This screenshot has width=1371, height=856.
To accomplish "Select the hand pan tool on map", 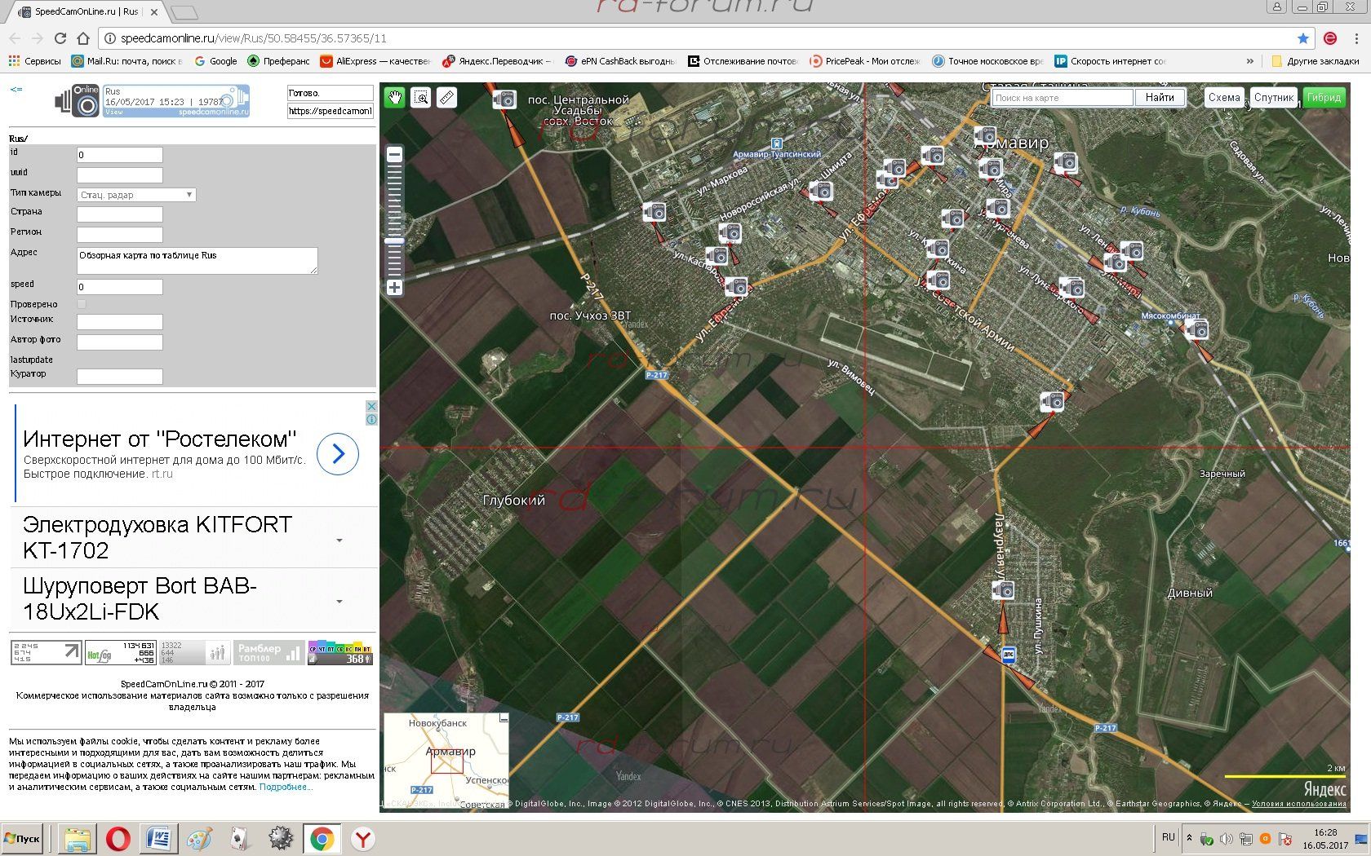I will click(395, 98).
